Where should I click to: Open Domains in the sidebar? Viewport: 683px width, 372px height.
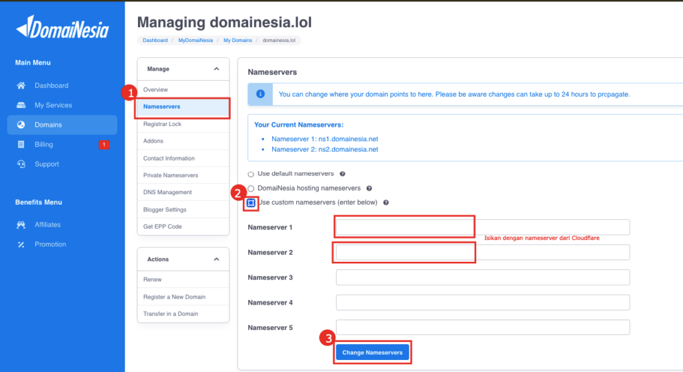(62, 125)
